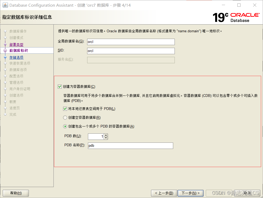Click the disabled 服务名 field
263x198 pixels.
(x=131, y=60)
